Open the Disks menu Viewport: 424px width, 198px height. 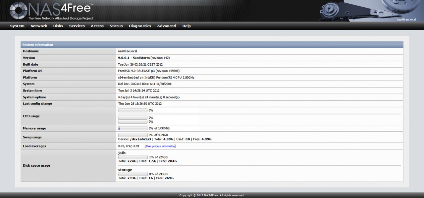pyautogui.click(x=58, y=26)
